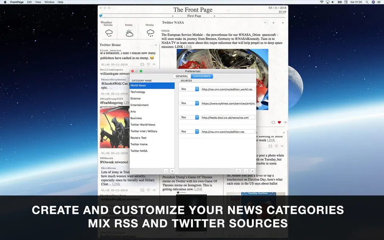Open type dropdown for the edition_world.rss source

(x=189, y=89)
